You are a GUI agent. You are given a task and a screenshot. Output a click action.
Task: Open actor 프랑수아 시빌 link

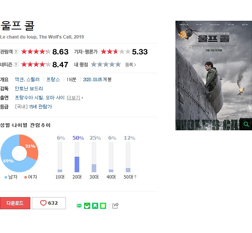(x=29, y=98)
